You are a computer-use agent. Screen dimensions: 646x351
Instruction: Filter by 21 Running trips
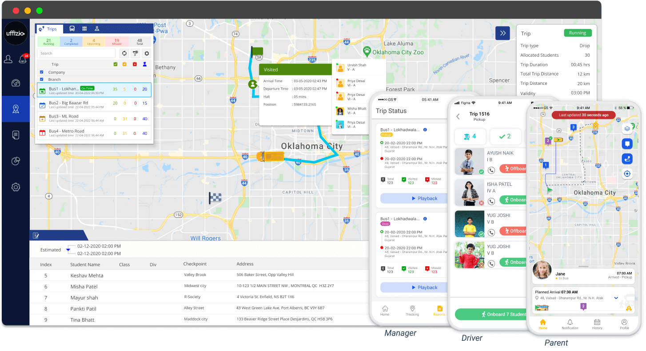click(x=48, y=42)
